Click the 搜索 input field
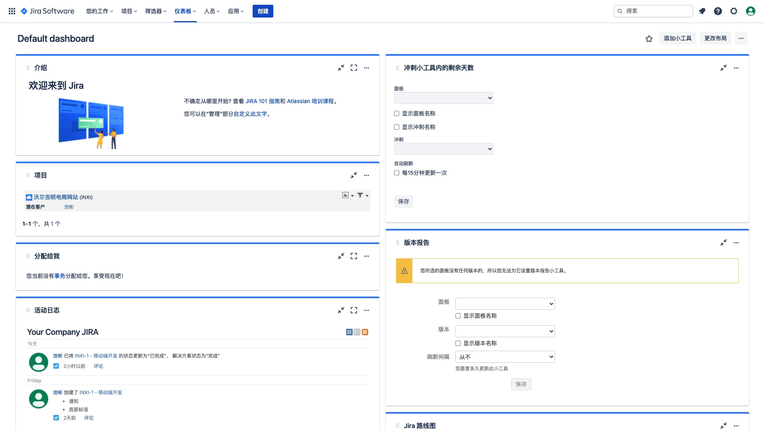765x430 pixels. (x=653, y=11)
